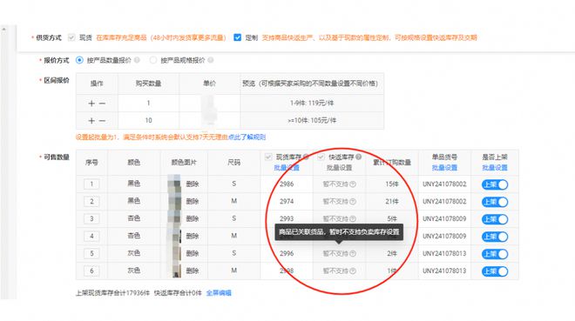575x321 pixels.
Task: Click sequence number field 6
Action: coord(91,271)
